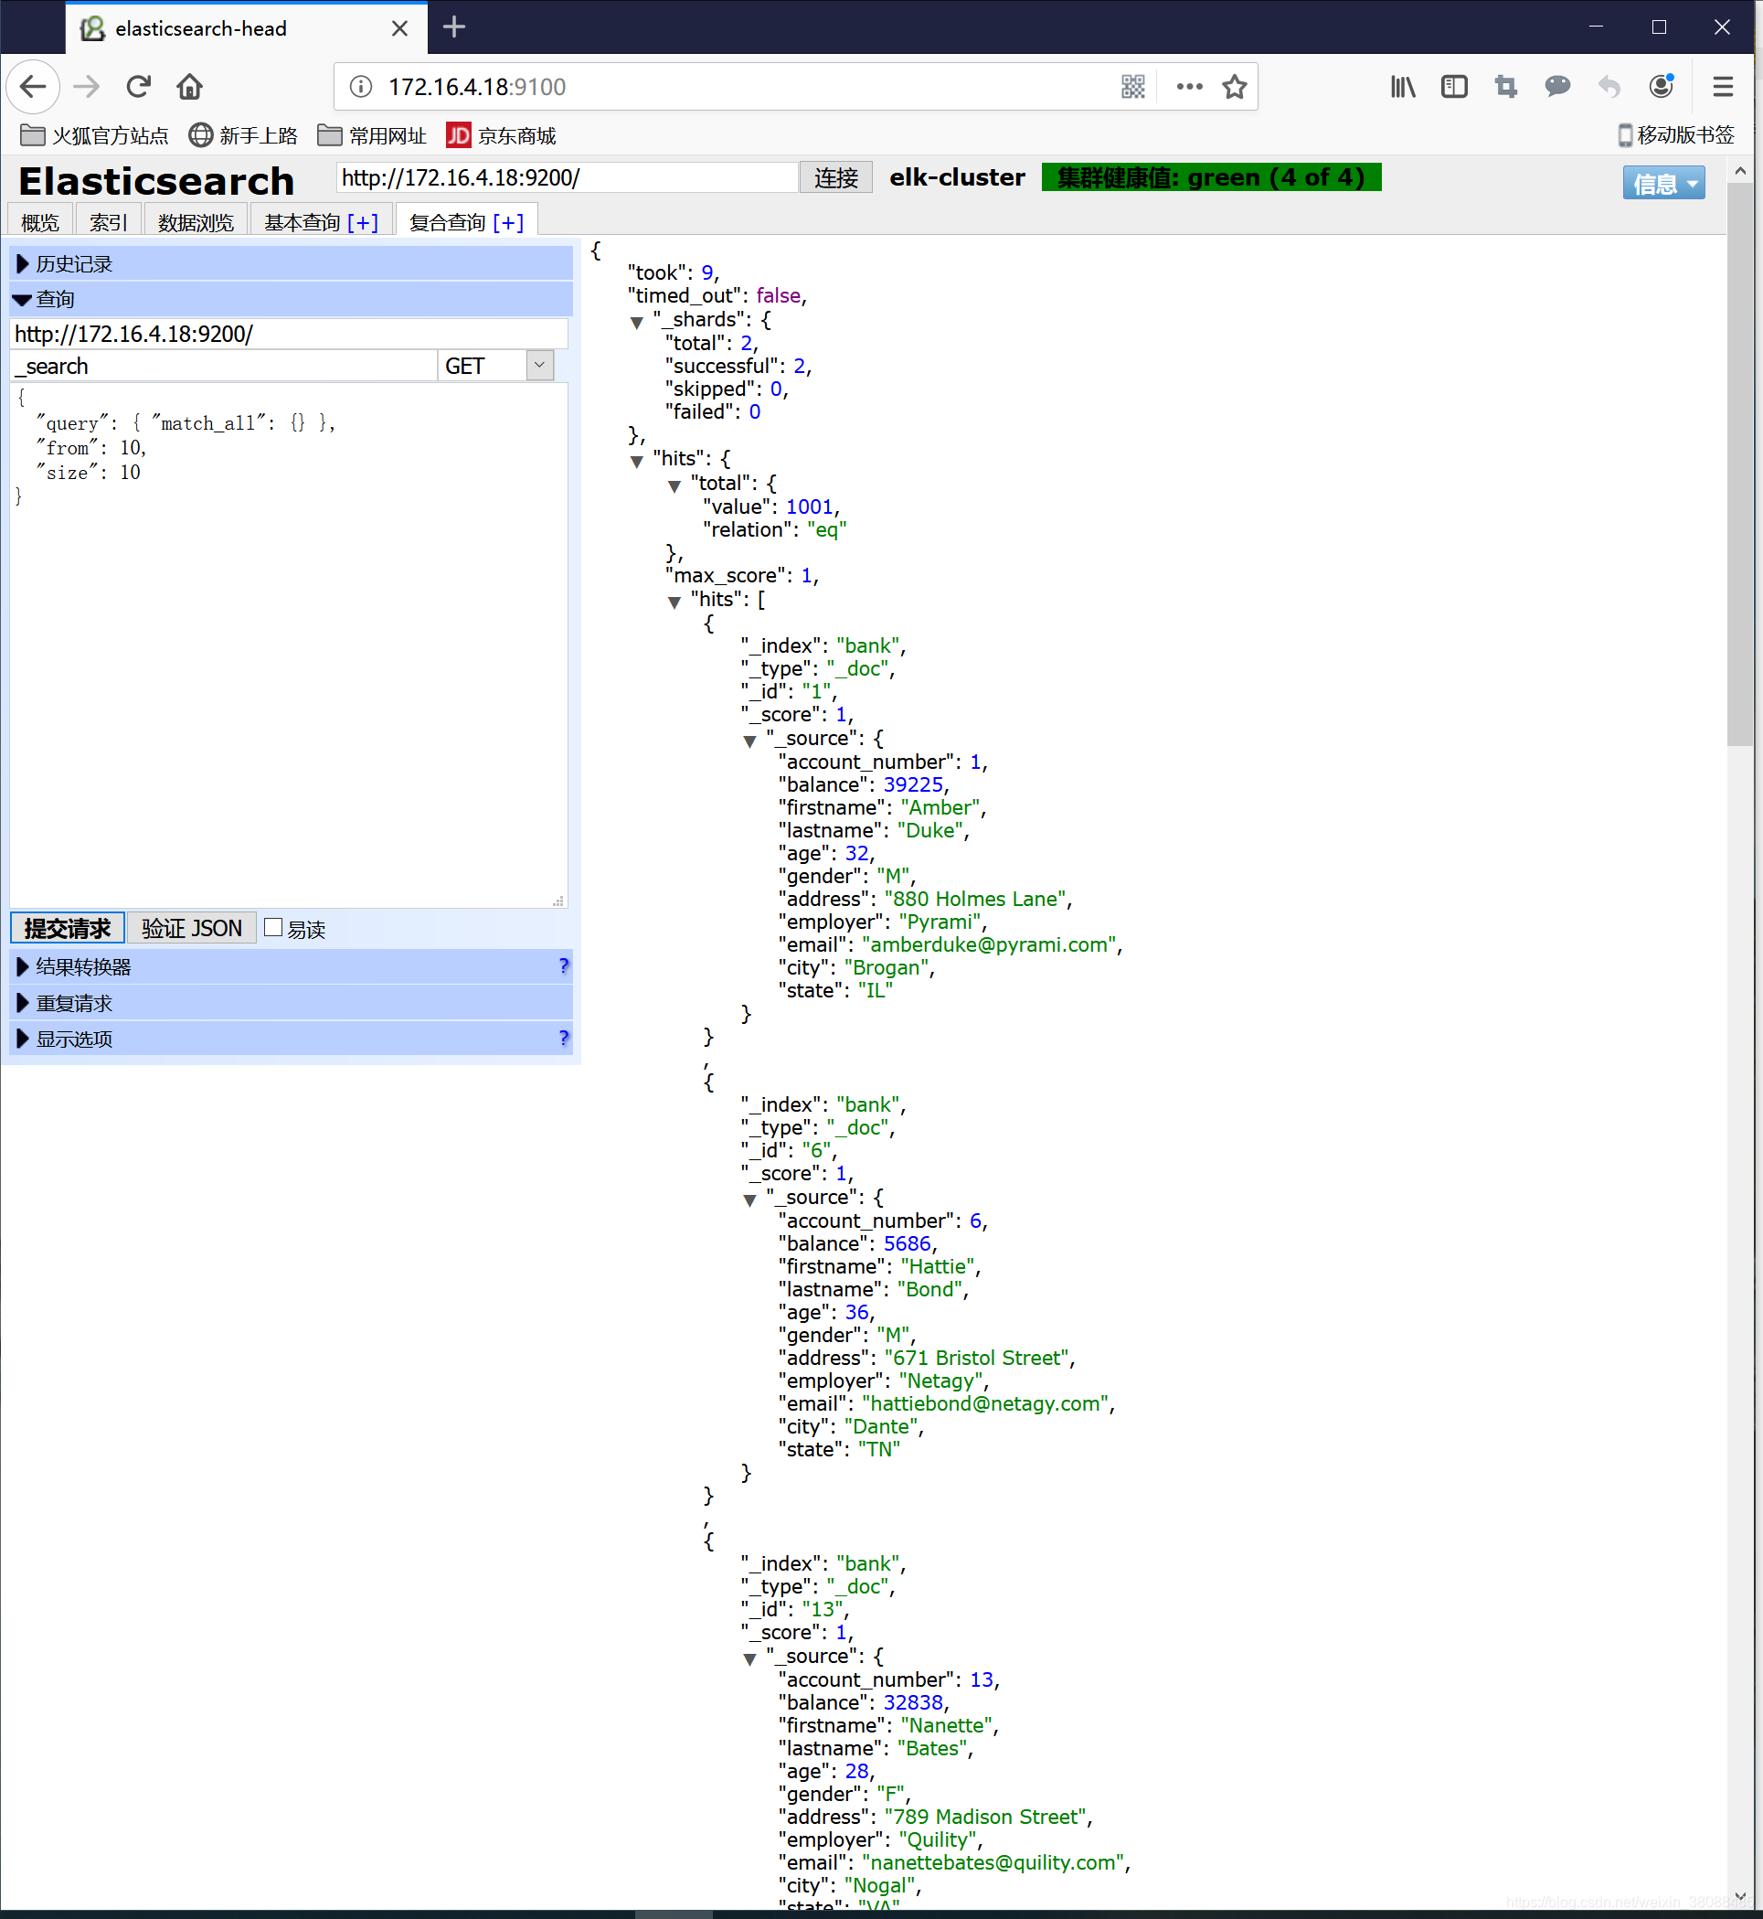
Task: Open the browser home page icon
Action: [190, 87]
